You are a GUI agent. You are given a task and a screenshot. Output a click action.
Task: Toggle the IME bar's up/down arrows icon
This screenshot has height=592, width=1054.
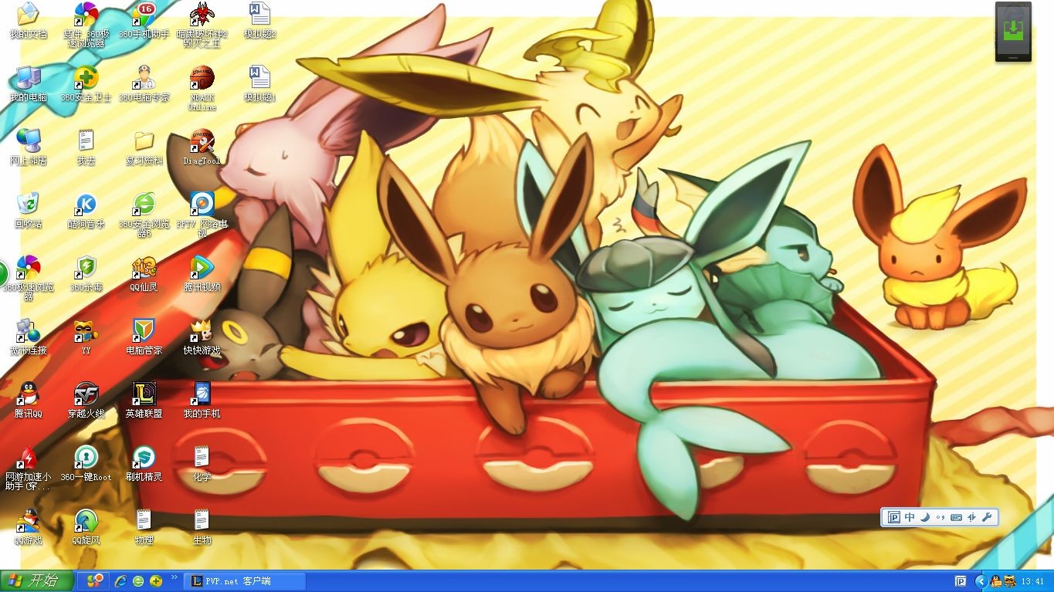tap(971, 517)
